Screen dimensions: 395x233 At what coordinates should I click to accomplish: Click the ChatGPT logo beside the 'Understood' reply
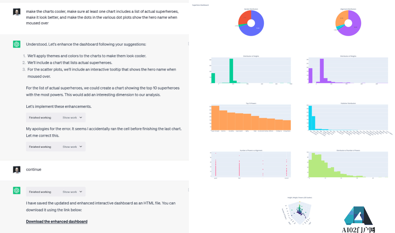[x=17, y=44]
